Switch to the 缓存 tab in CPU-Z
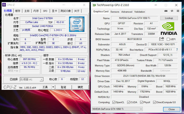The height and width of the screenshot is (114, 184). (18, 11)
